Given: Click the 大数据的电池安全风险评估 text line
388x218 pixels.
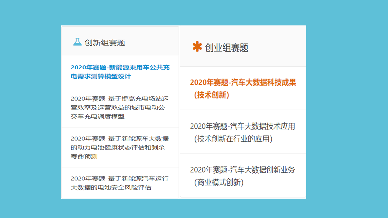Looking at the screenshot, I should [111, 187].
